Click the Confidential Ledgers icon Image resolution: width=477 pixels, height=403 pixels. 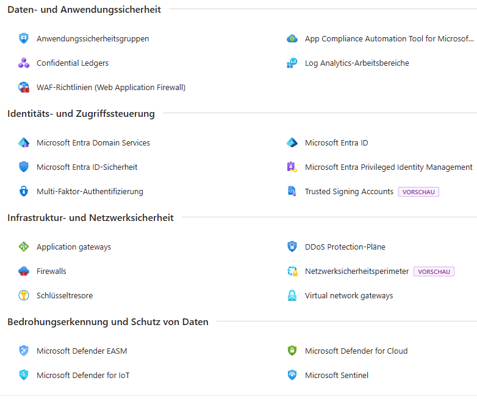click(24, 63)
